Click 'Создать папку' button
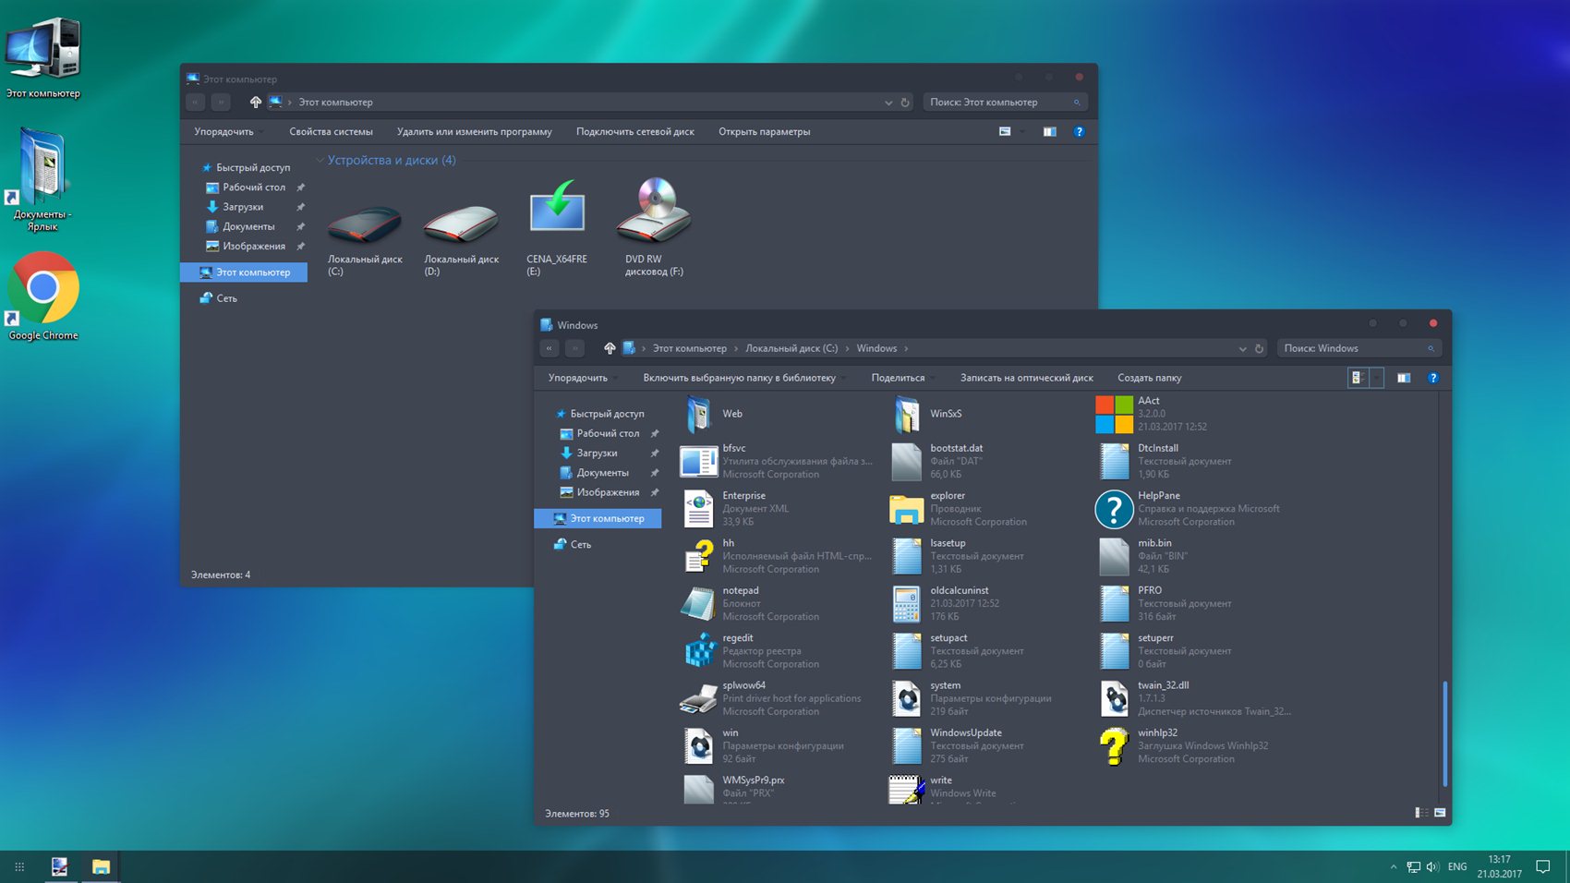1570x883 pixels. click(x=1149, y=378)
